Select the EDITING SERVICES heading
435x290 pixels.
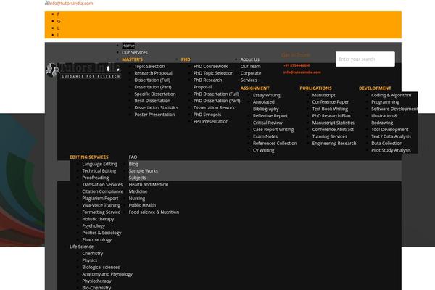pyautogui.click(x=89, y=157)
